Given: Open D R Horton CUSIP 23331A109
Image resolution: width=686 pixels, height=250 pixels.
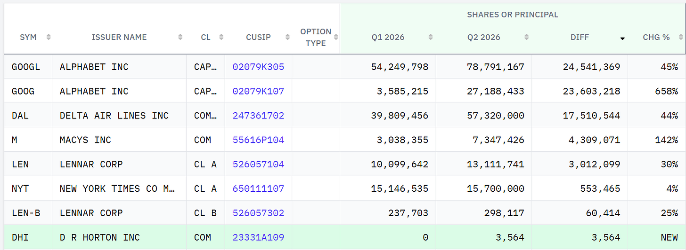Looking at the screenshot, I should 258,237.
